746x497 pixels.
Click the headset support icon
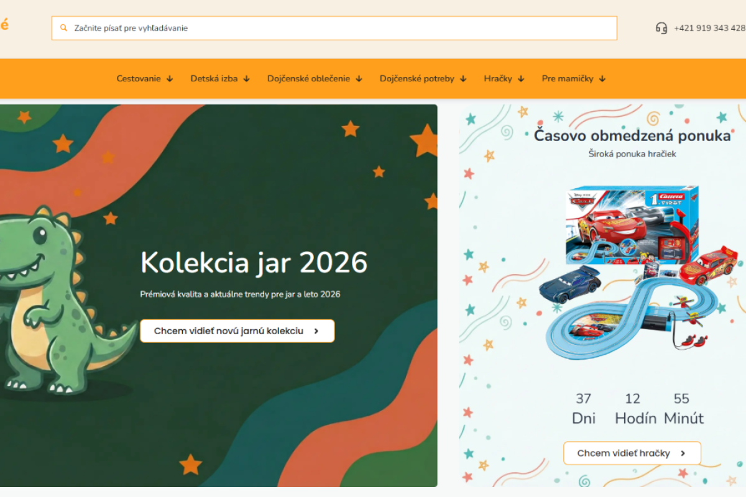pyautogui.click(x=661, y=28)
